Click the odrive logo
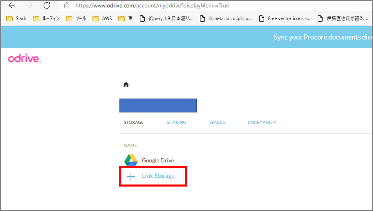Viewport: 373px width, 211px height. 24,58
